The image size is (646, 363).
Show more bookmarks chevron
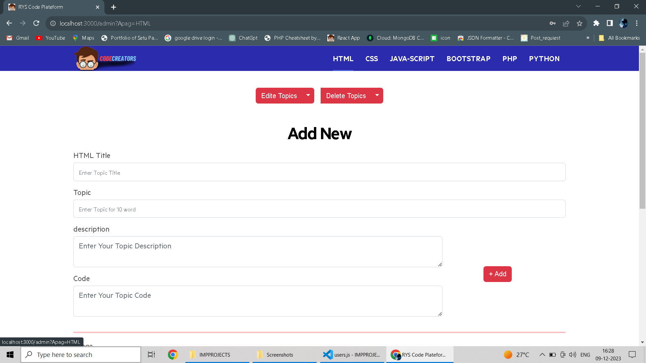pos(588,38)
